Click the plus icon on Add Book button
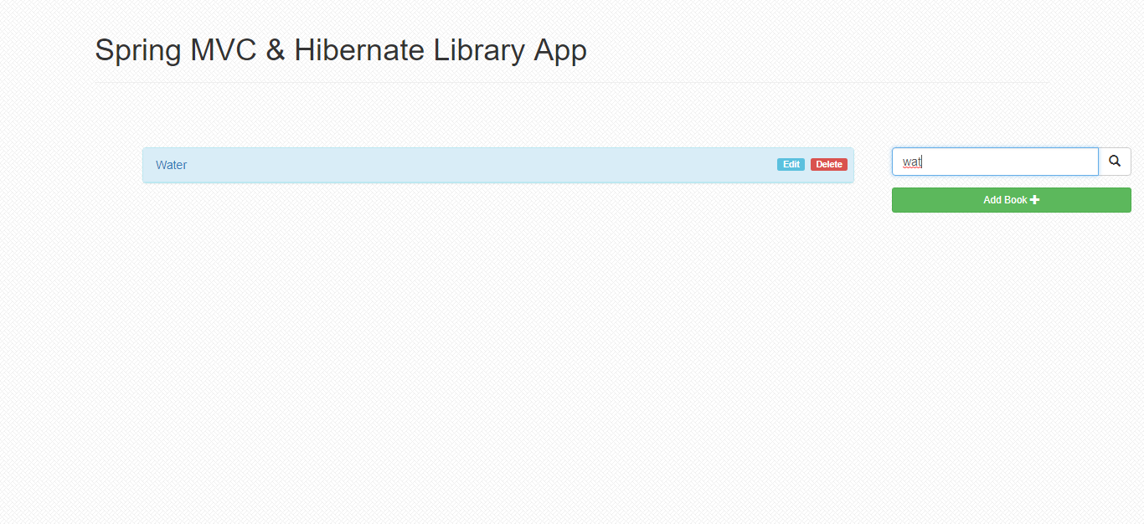Viewport: 1144px width, 524px height. (x=1035, y=200)
